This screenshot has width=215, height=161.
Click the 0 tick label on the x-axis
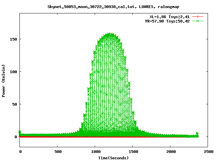pos(20,152)
